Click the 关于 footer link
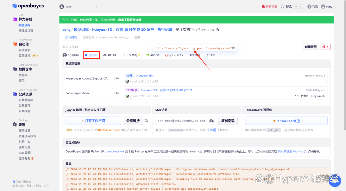This screenshot has width=346, height=191. pyautogui.click(x=46, y=186)
